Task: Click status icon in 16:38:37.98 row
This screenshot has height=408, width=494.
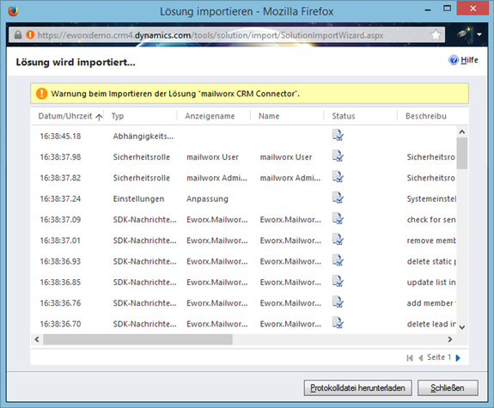Action: pos(338,156)
